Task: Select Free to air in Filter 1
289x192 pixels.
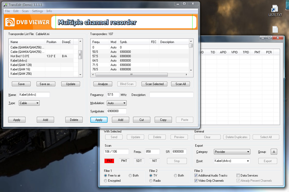Action: (112, 176)
